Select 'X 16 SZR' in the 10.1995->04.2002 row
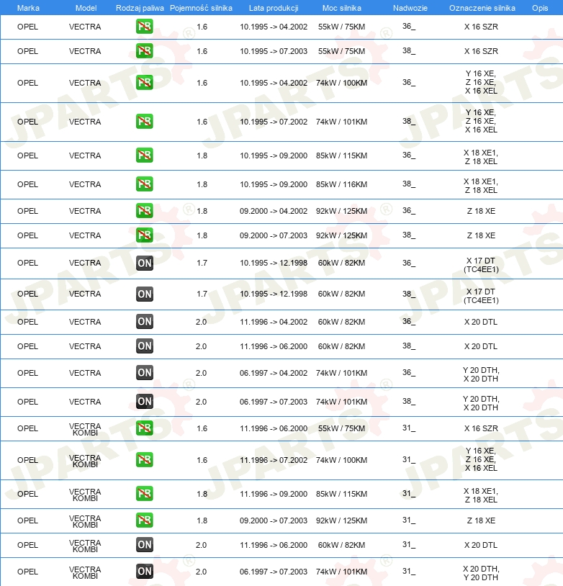The width and height of the screenshot is (563, 586). 481,27
